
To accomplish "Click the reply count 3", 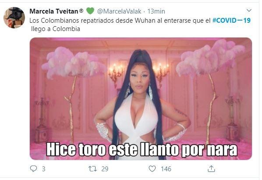I will pos(44,169).
